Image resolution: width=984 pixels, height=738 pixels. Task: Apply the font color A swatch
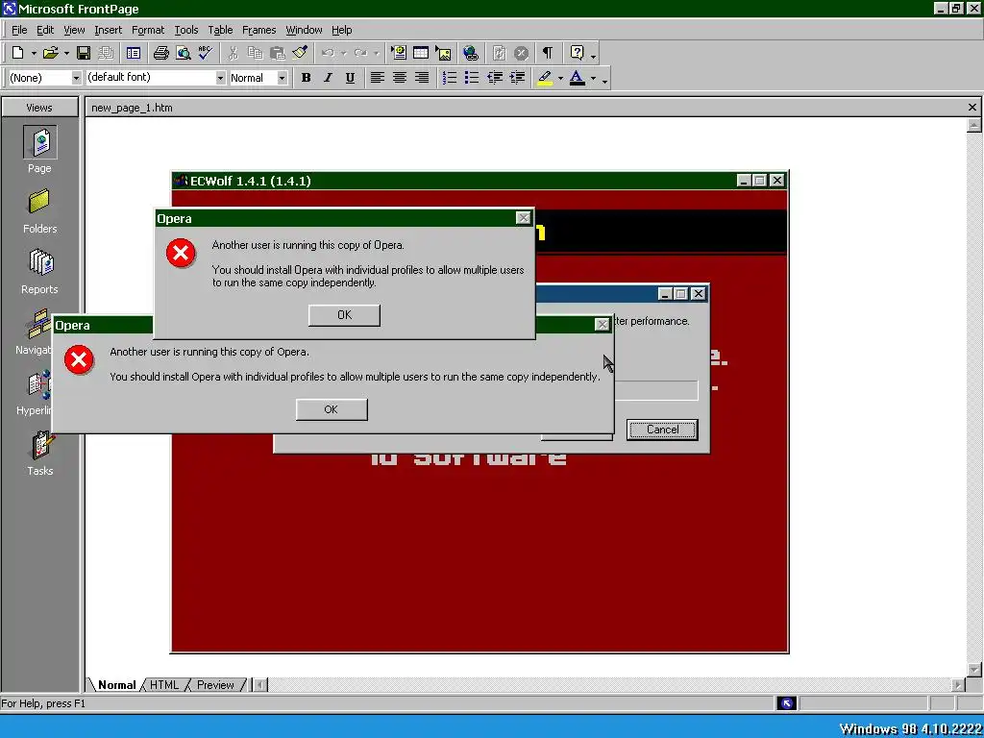[578, 78]
